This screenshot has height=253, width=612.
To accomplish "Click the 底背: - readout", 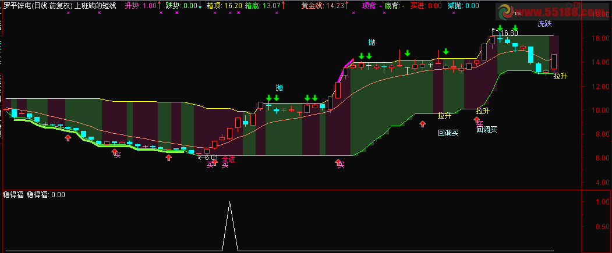I will pos(395,6).
